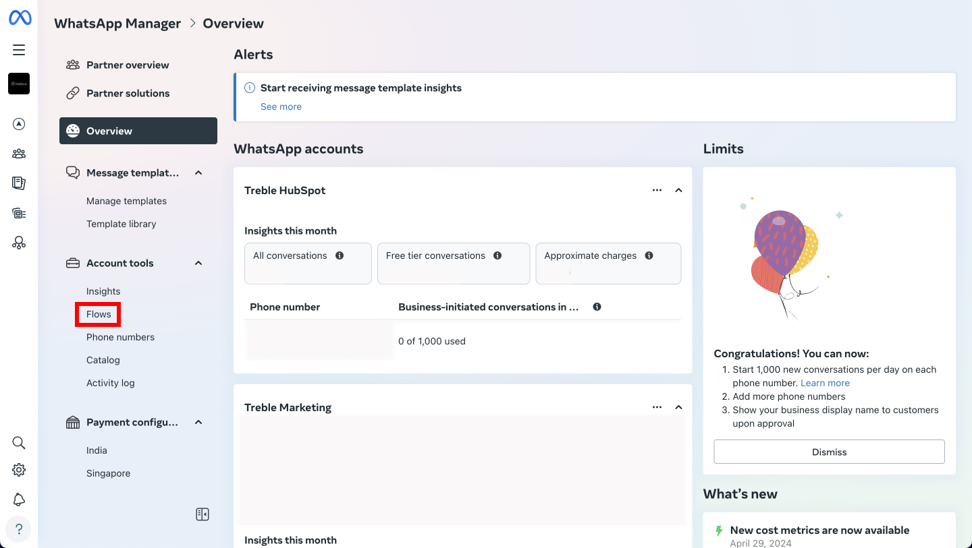Click the alert title about template insights

click(x=361, y=88)
